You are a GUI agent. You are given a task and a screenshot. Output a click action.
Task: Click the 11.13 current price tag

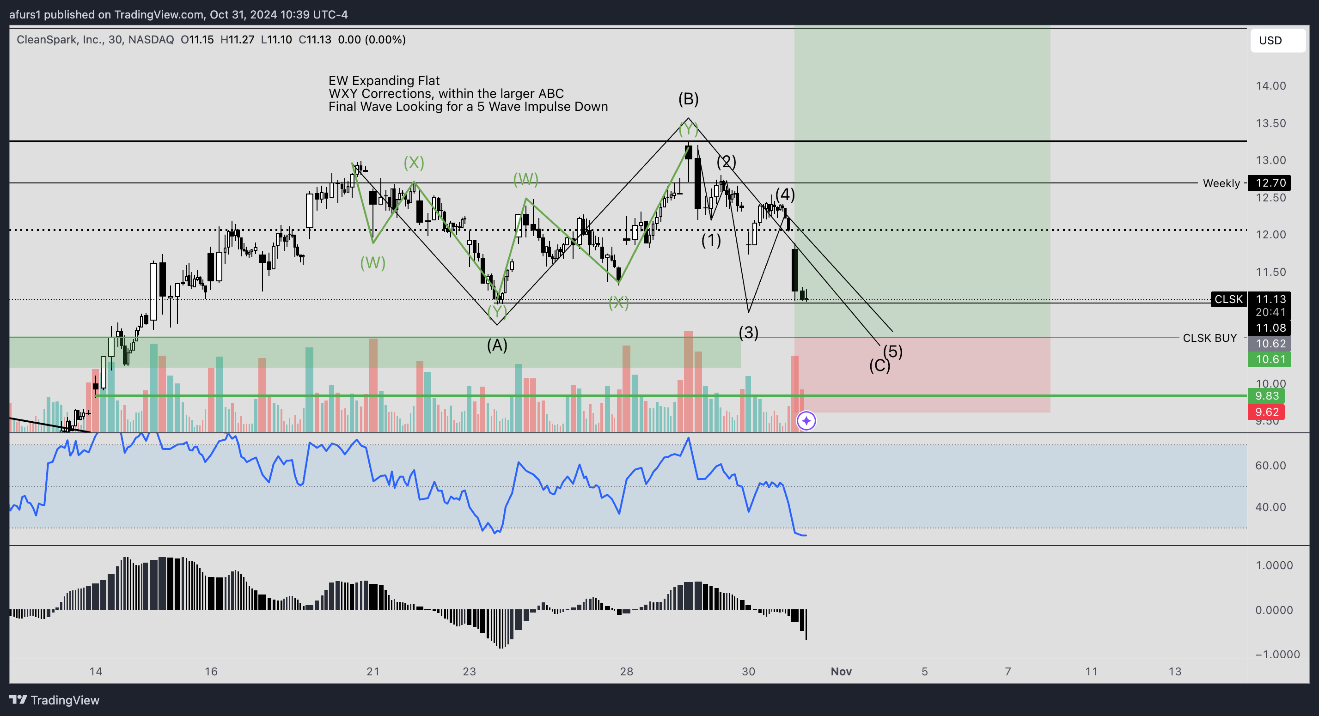(x=1270, y=299)
